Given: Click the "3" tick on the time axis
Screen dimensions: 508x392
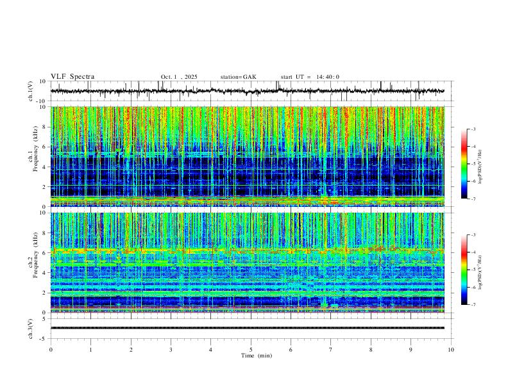Looking at the screenshot, I should (171, 350).
